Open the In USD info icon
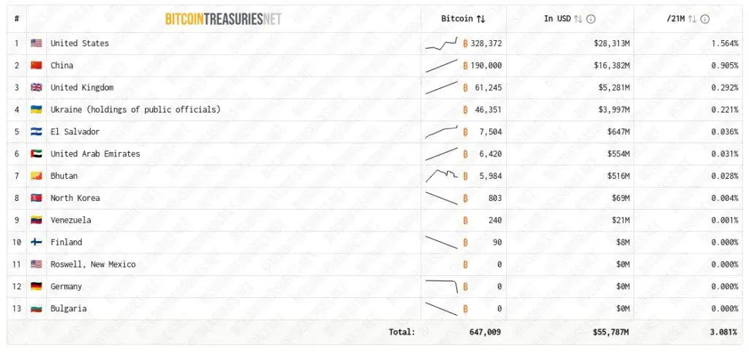The width and height of the screenshot is (749, 355). pos(591,19)
